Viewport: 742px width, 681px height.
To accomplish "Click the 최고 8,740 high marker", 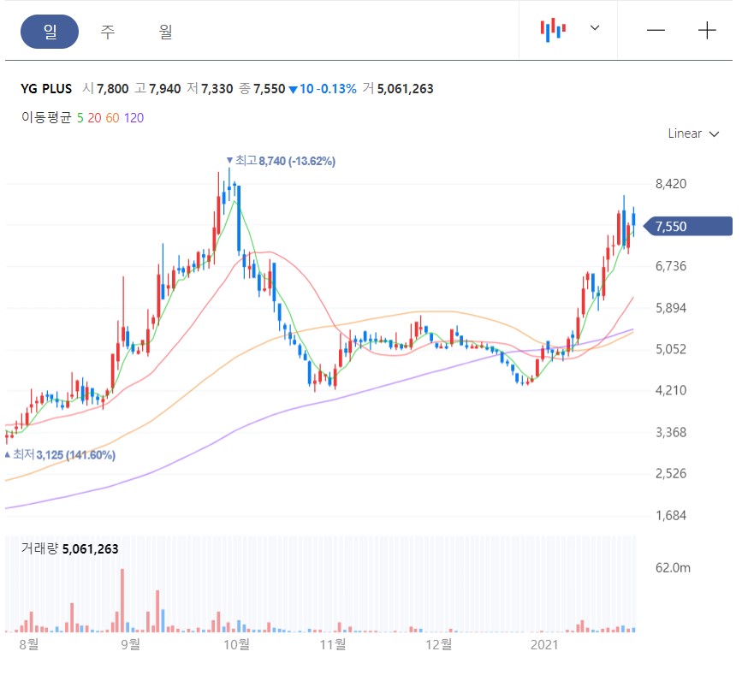I will click(281, 161).
